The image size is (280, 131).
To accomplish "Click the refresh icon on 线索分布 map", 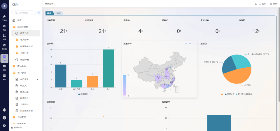I will (186, 43).
